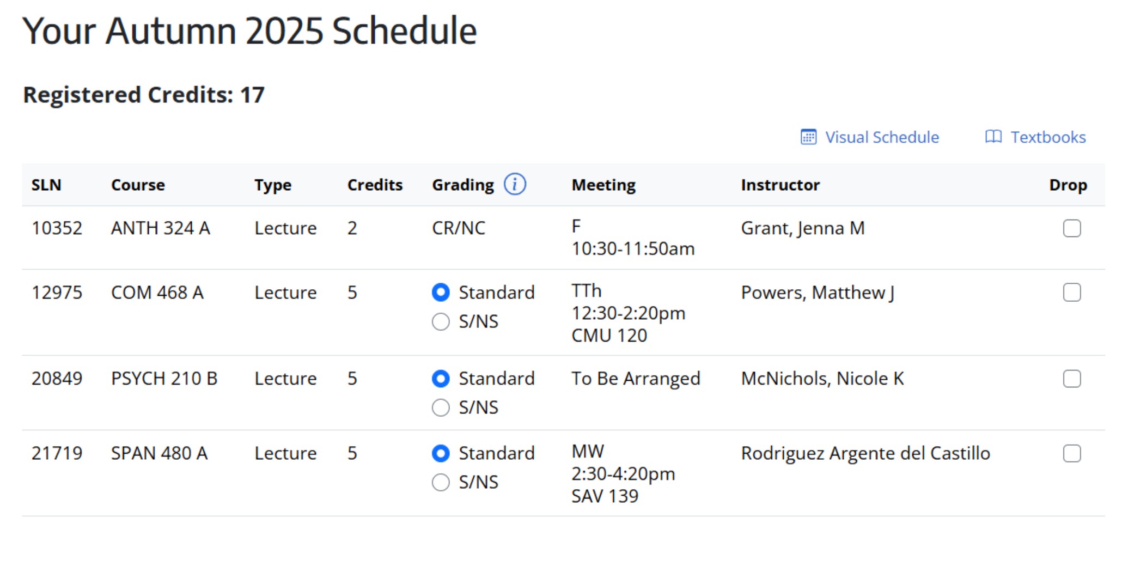Screen dimensions: 1128x572
Task: Click SLN 10352 for ANTH 324 A
Action: tap(57, 228)
